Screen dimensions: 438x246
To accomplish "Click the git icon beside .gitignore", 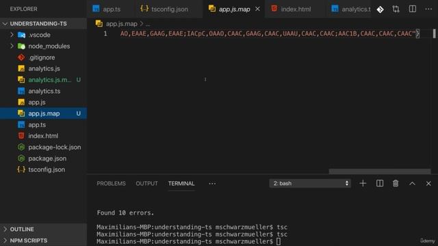I will (21, 57).
